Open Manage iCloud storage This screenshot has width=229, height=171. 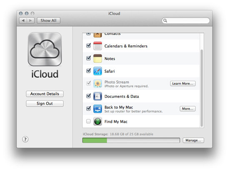[x=193, y=140]
